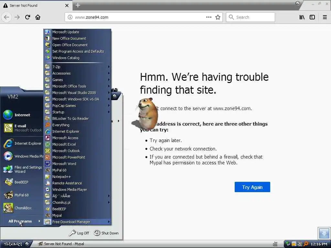Viewport: 331px width, 248px height.
Task: Open Windows Catalog entry
Action: (77, 58)
